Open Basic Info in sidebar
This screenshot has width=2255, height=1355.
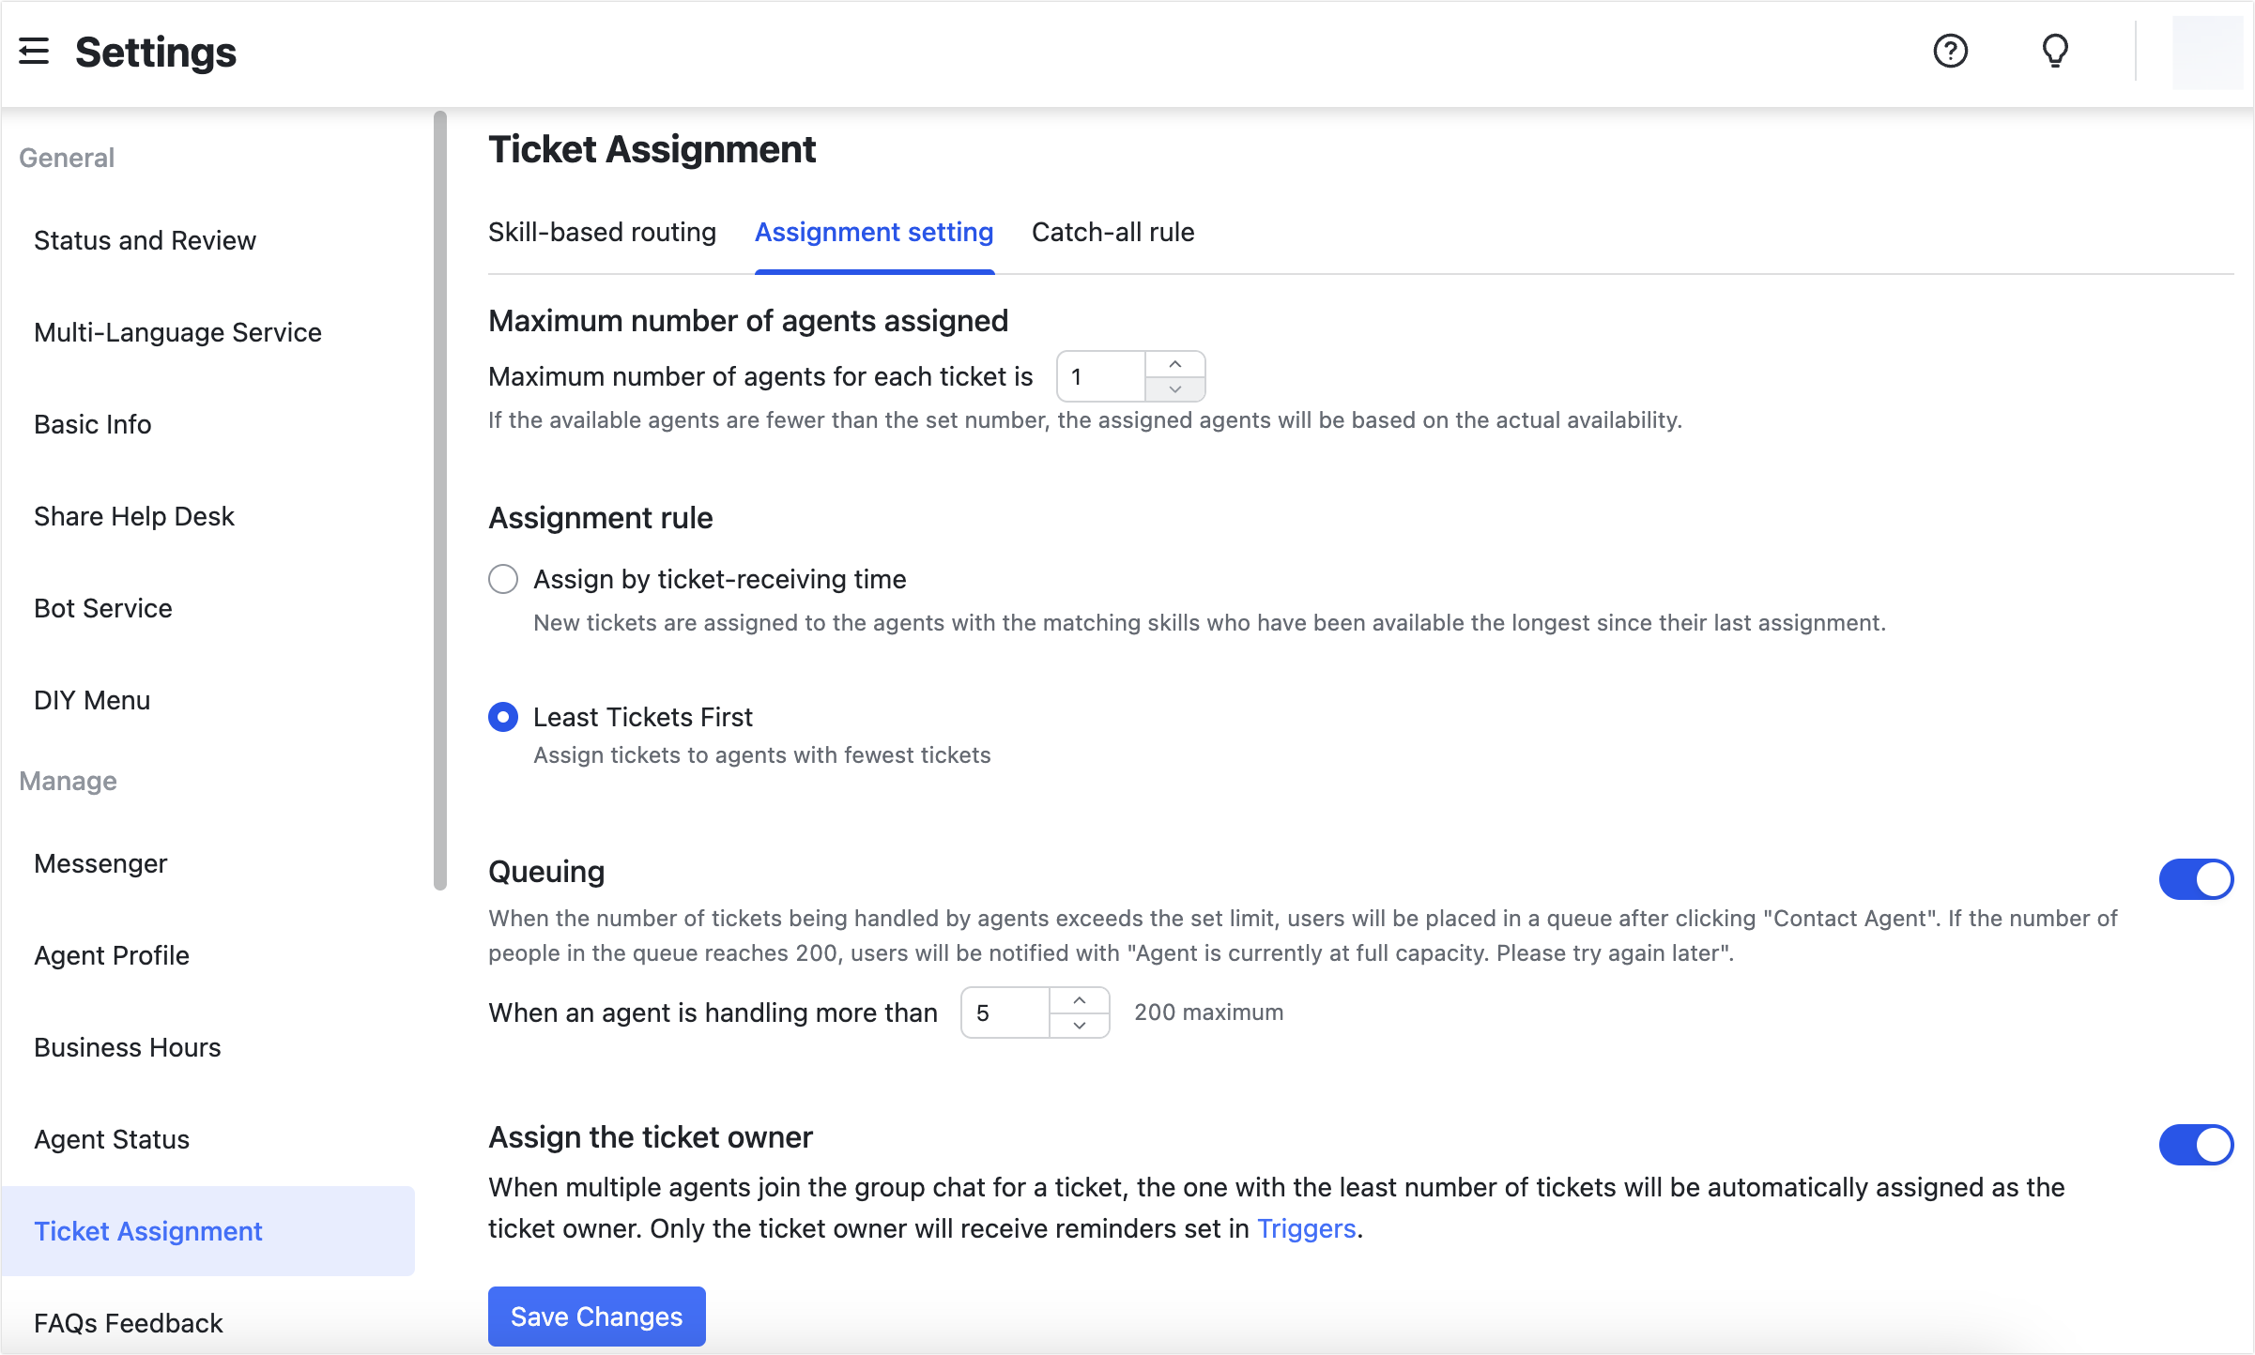point(92,424)
